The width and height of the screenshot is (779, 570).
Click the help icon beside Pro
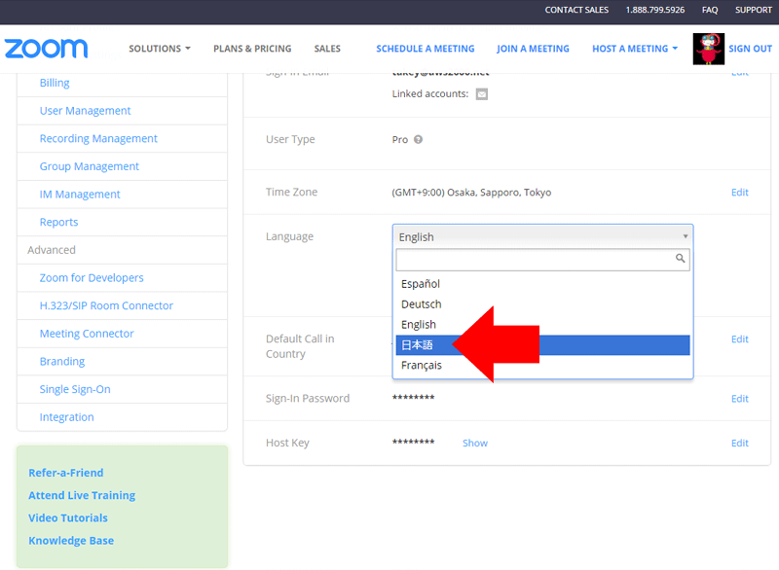(418, 139)
